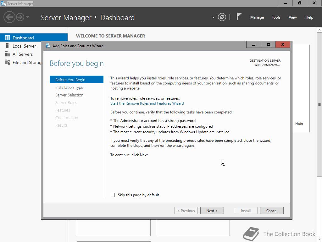Minimize the Add Roles and Features Wizard
322x242 pixels.
(254, 44)
